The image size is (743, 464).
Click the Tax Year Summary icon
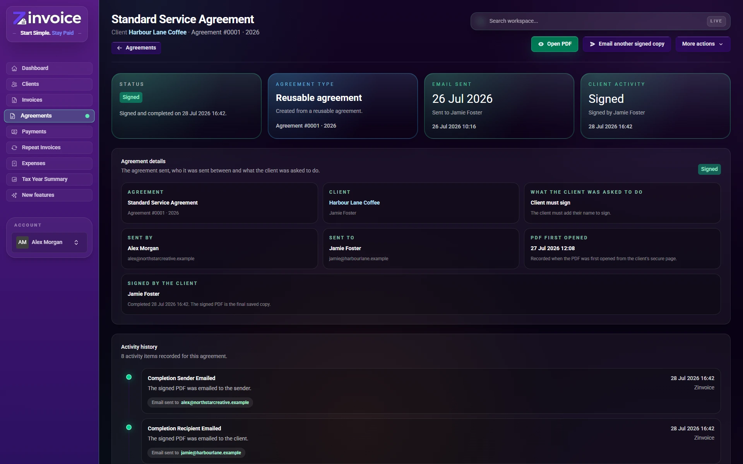point(14,179)
